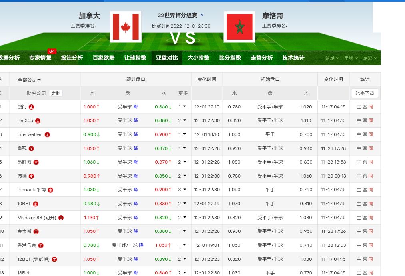Click the 赔率下载 button

[x=365, y=93]
